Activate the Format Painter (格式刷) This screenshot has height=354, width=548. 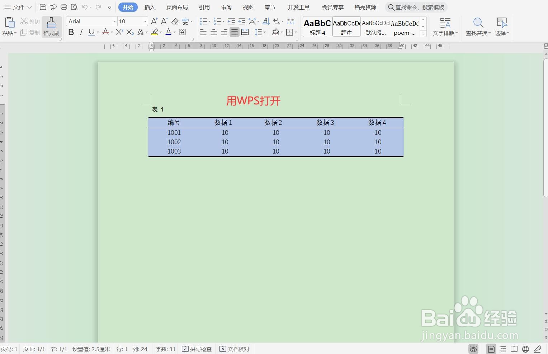[51, 27]
